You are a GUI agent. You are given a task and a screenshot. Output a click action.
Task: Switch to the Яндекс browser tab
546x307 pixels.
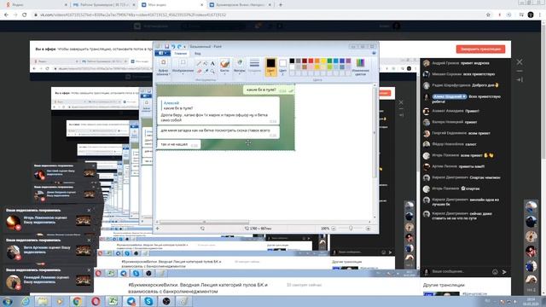[36, 5]
